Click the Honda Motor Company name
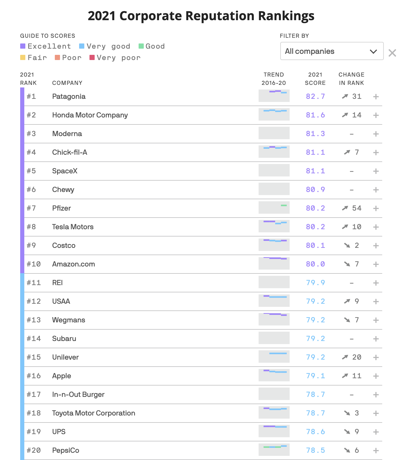The image size is (406, 460). tap(90, 115)
